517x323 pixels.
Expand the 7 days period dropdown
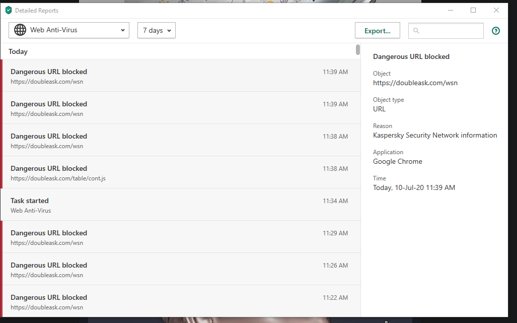pos(156,30)
